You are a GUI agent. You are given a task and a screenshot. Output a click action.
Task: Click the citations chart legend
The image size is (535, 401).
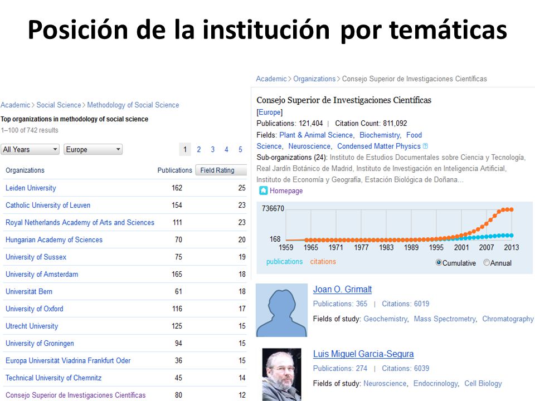(323, 262)
